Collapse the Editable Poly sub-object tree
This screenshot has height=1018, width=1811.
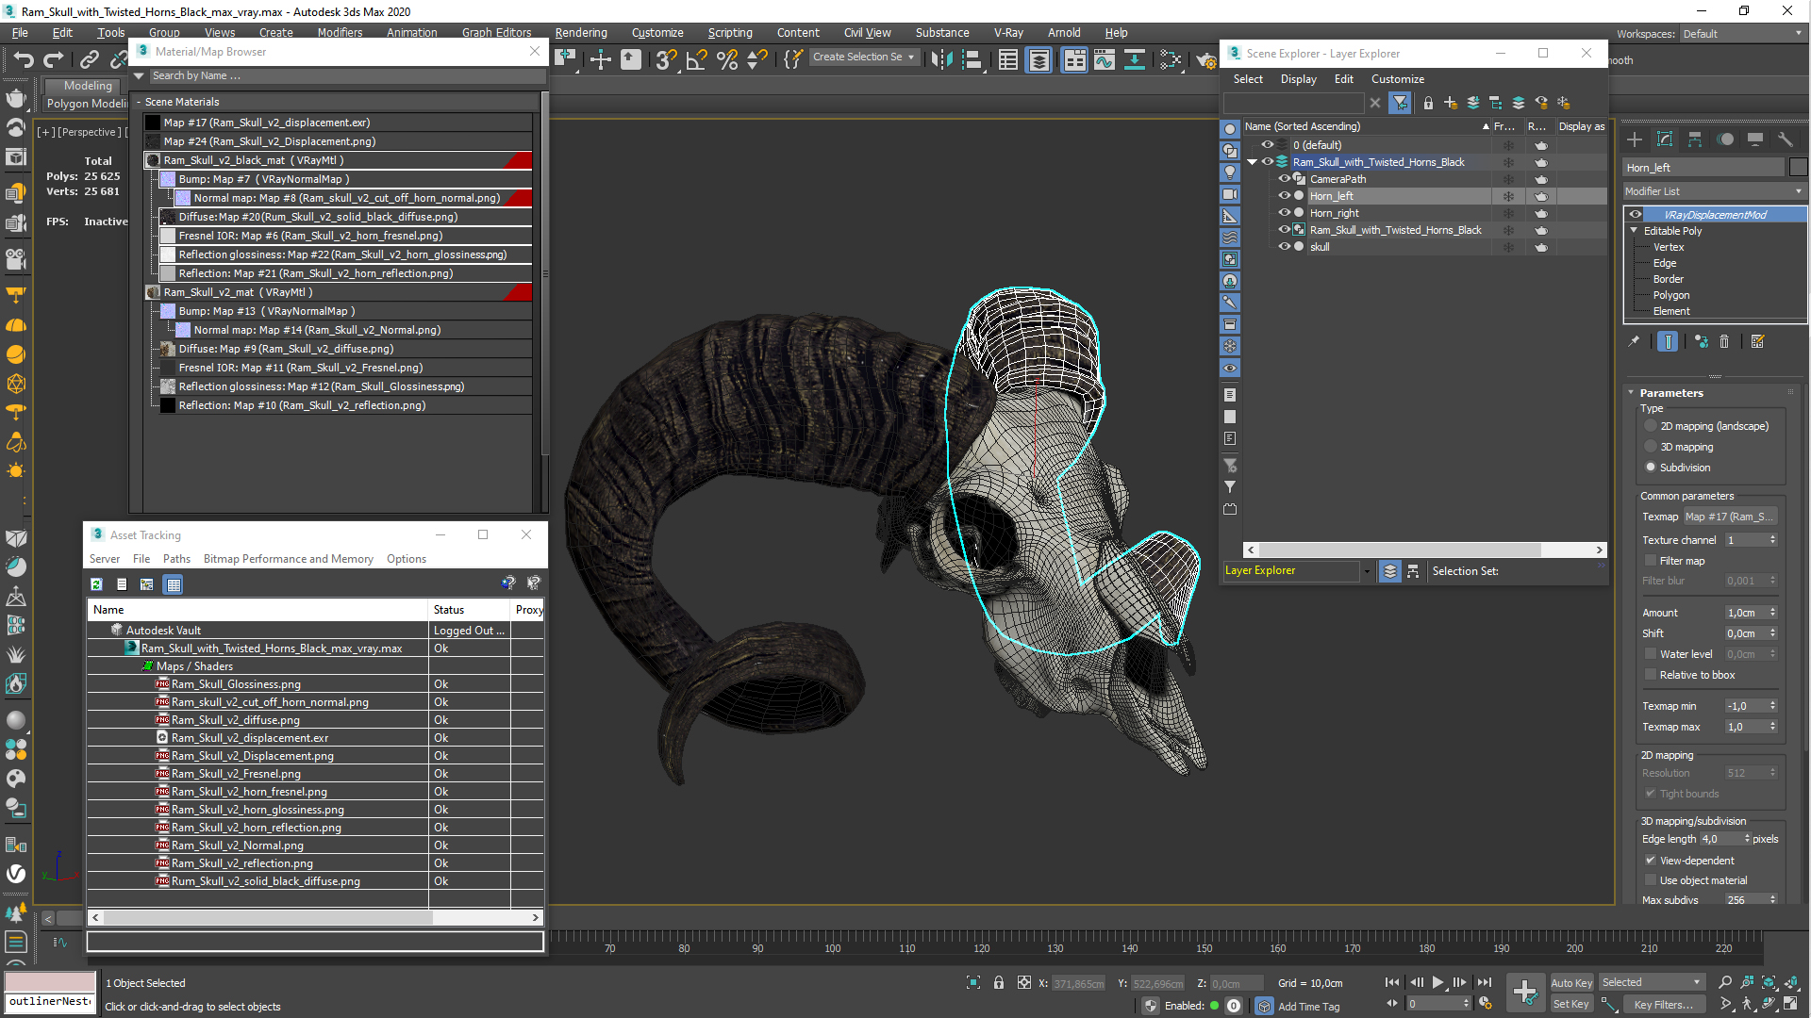1635,231
